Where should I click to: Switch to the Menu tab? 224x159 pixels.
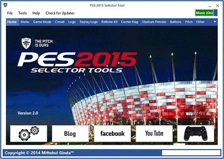point(25,22)
